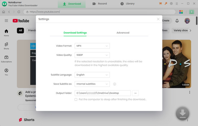
Task: Click the large download arrow button
Action: [183, 114]
